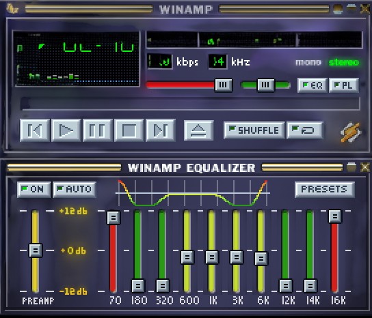Toggle the PL playlist button
The image size is (372, 318).
click(344, 85)
